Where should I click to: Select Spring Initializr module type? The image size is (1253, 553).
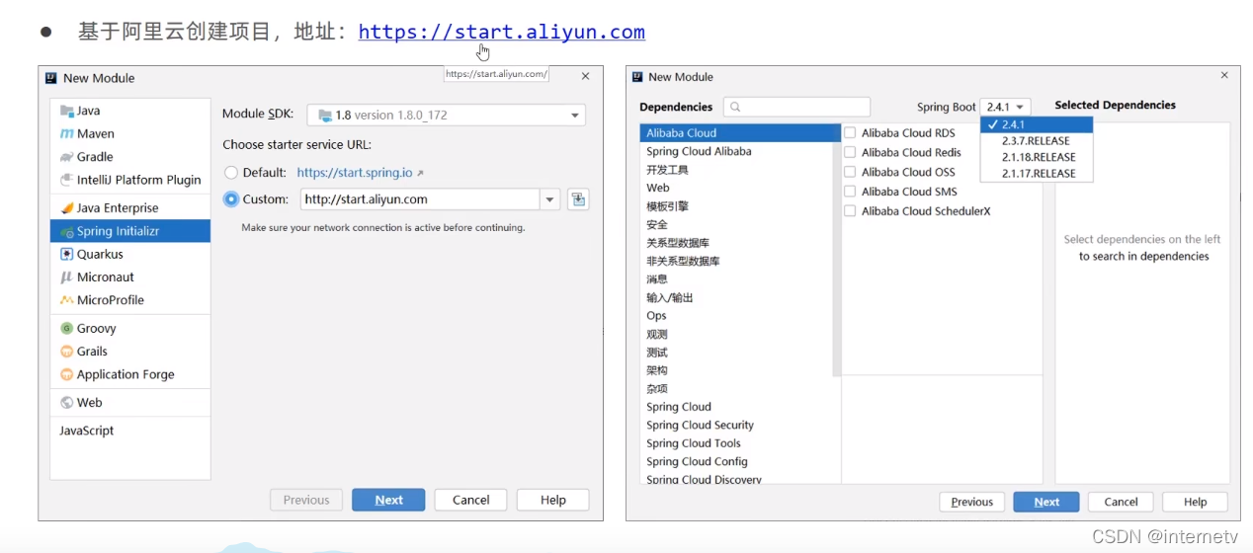130,231
